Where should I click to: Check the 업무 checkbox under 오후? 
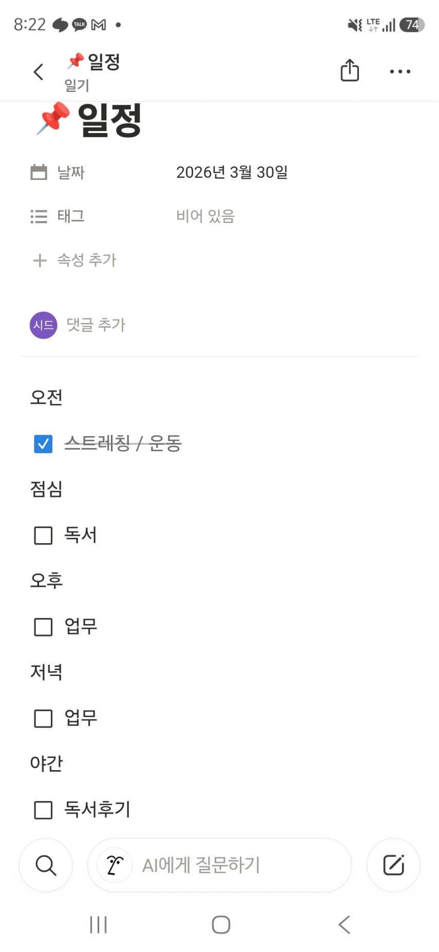43,627
